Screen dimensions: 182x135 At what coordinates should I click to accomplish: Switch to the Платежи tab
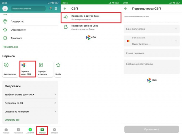(x=42, y=131)
